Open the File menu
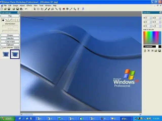The height and width of the screenshot is (121, 162). pos(5,6)
